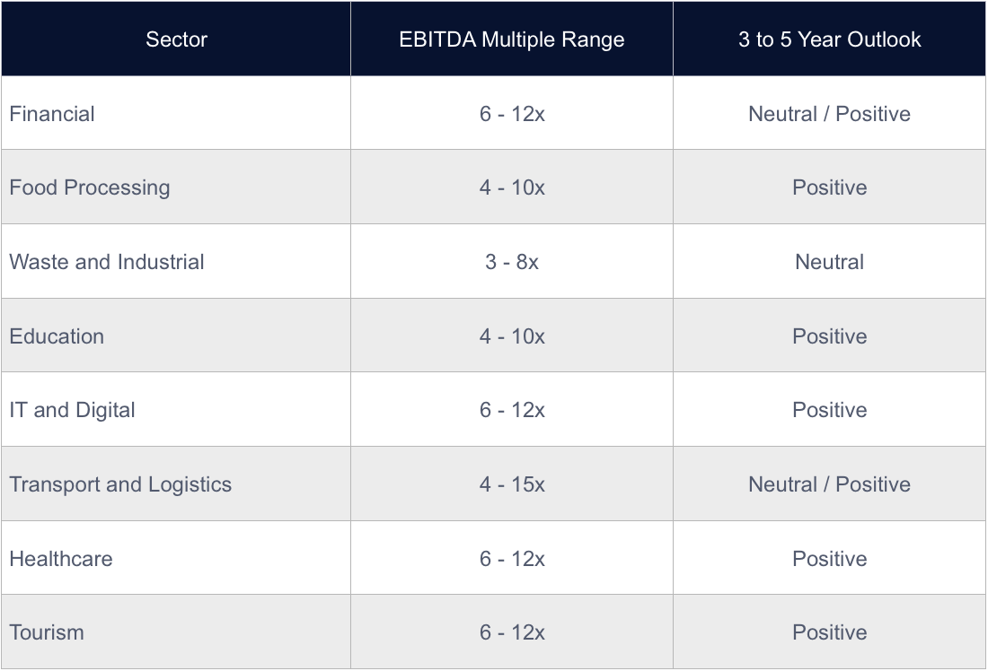Select the Education sector cell
988x671 pixels.
tap(57, 336)
